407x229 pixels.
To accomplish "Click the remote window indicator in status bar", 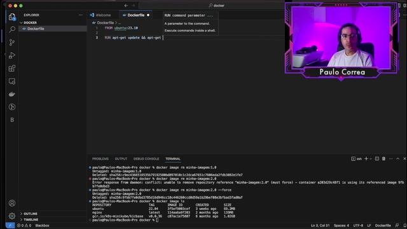I will [x=10, y=225].
